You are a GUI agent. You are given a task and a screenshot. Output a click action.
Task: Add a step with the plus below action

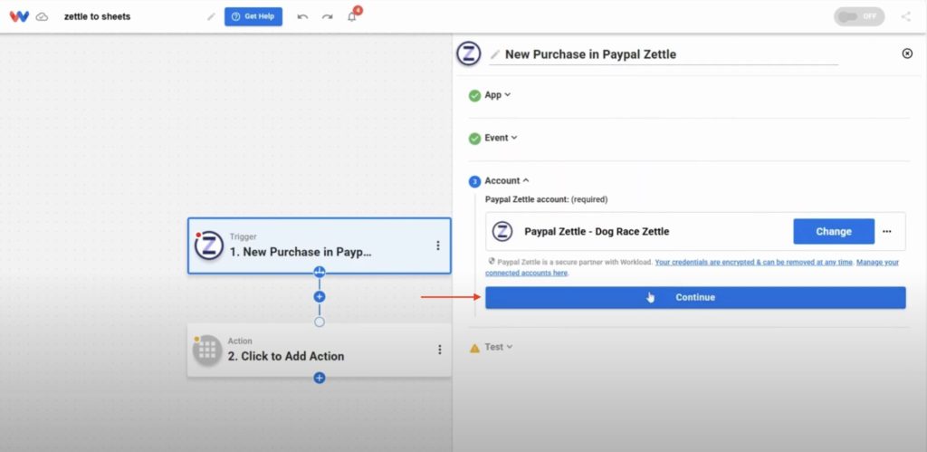click(x=320, y=378)
